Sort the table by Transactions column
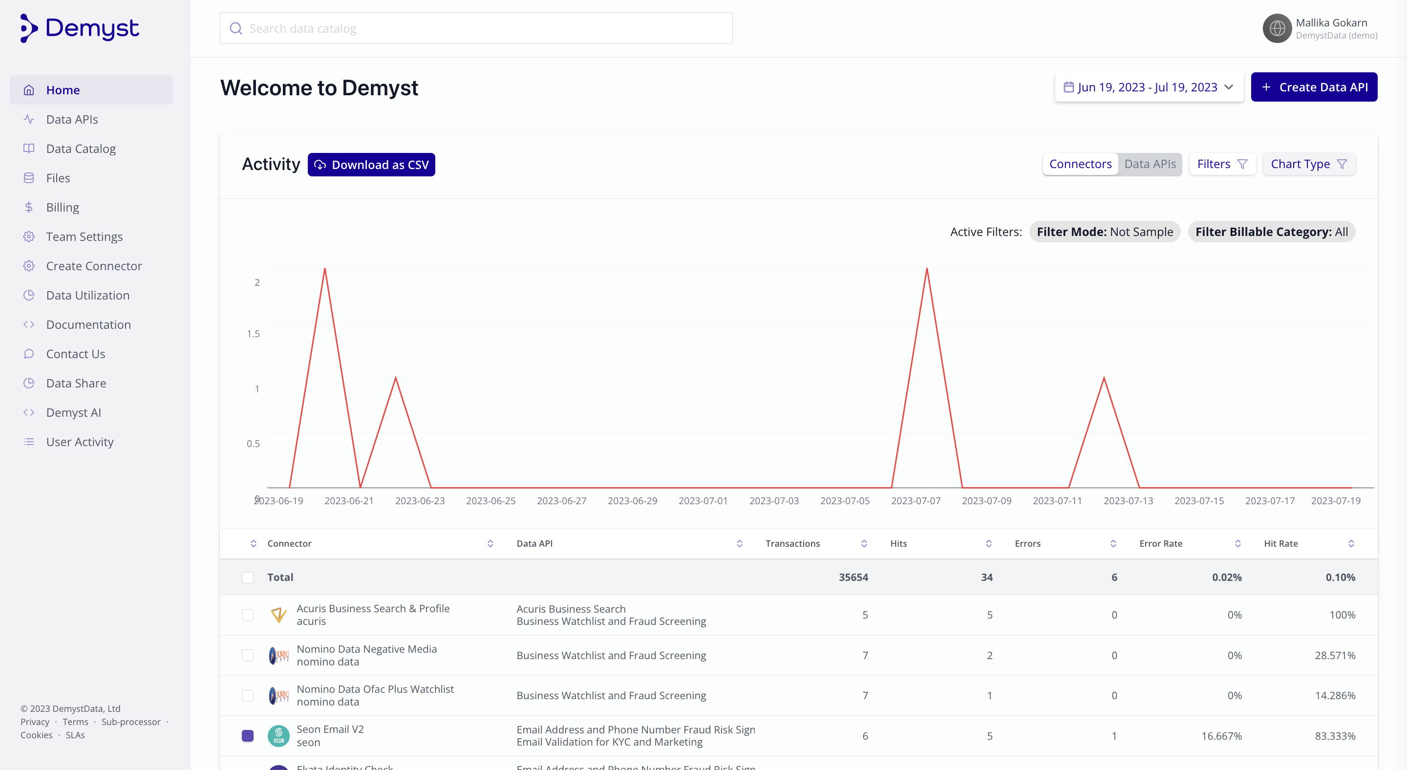The width and height of the screenshot is (1407, 770). tap(864, 543)
